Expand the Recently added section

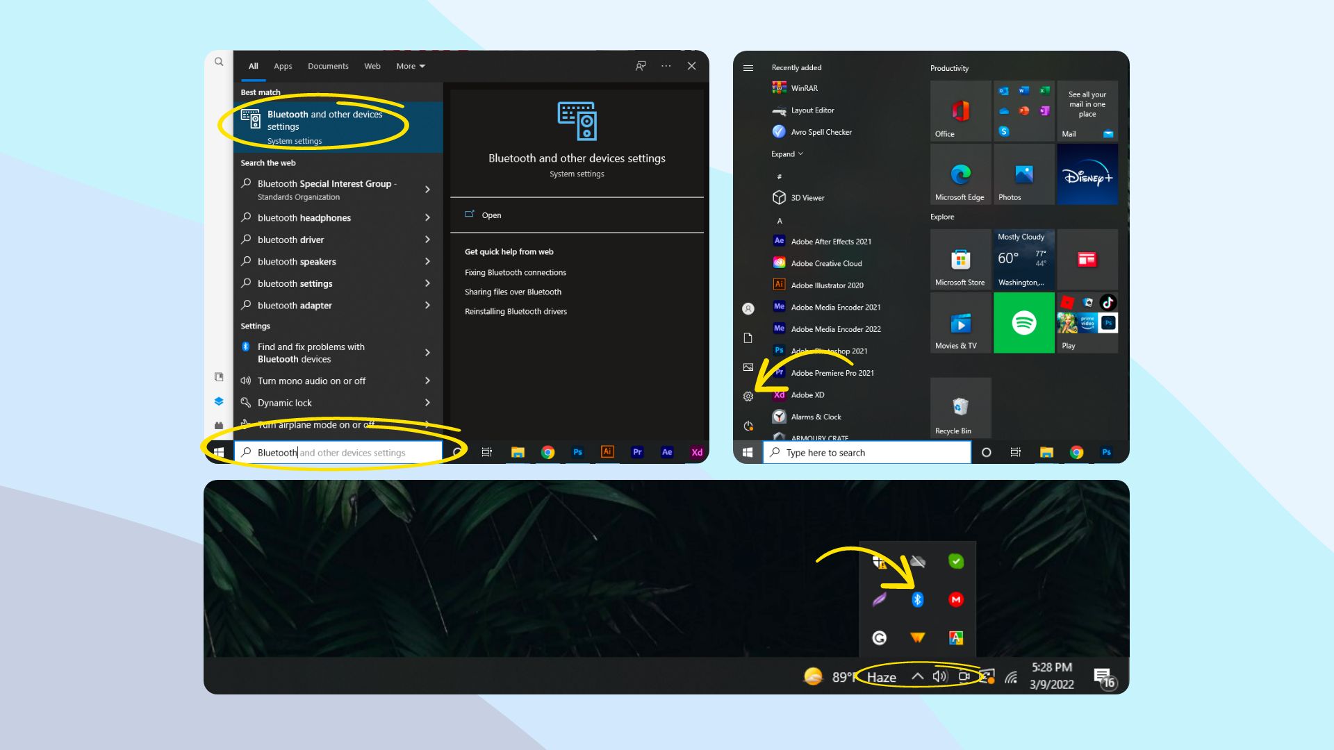[x=785, y=153]
